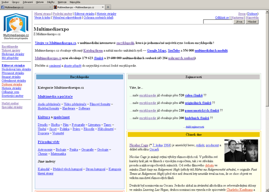Open the Nicolas Cage article link

click(x=139, y=145)
